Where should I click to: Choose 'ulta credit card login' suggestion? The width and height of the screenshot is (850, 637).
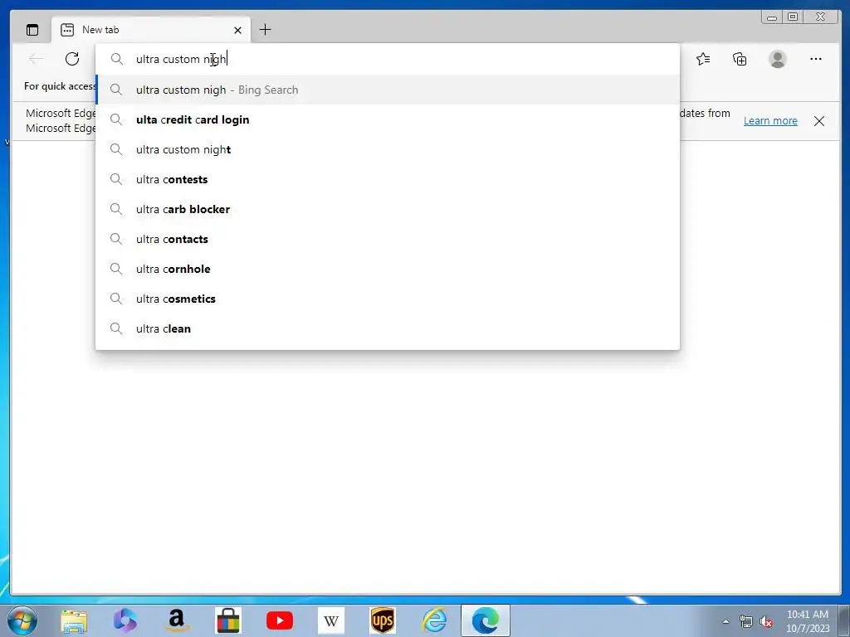click(x=388, y=119)
